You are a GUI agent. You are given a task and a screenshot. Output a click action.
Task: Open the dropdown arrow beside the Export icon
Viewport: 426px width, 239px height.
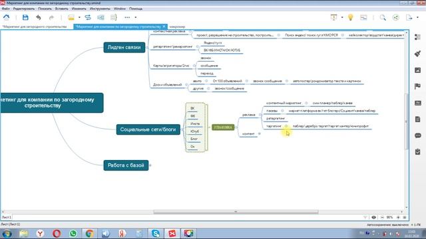coord(417,17)
